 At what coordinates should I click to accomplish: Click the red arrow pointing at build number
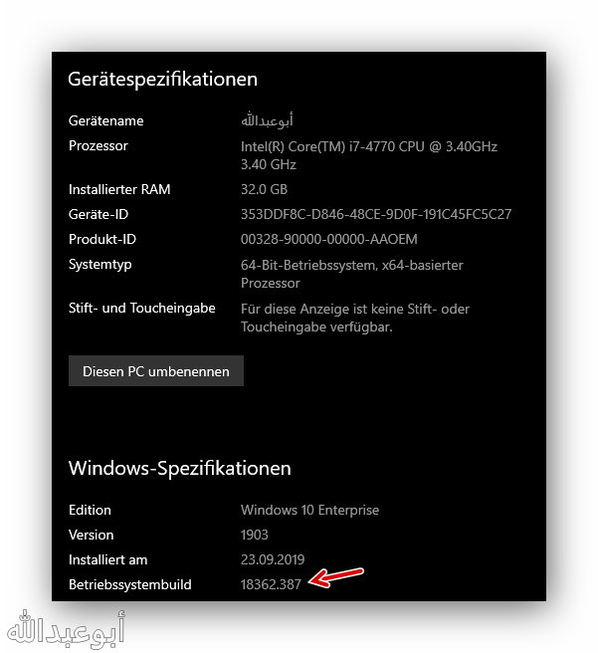tap(336, 577)
